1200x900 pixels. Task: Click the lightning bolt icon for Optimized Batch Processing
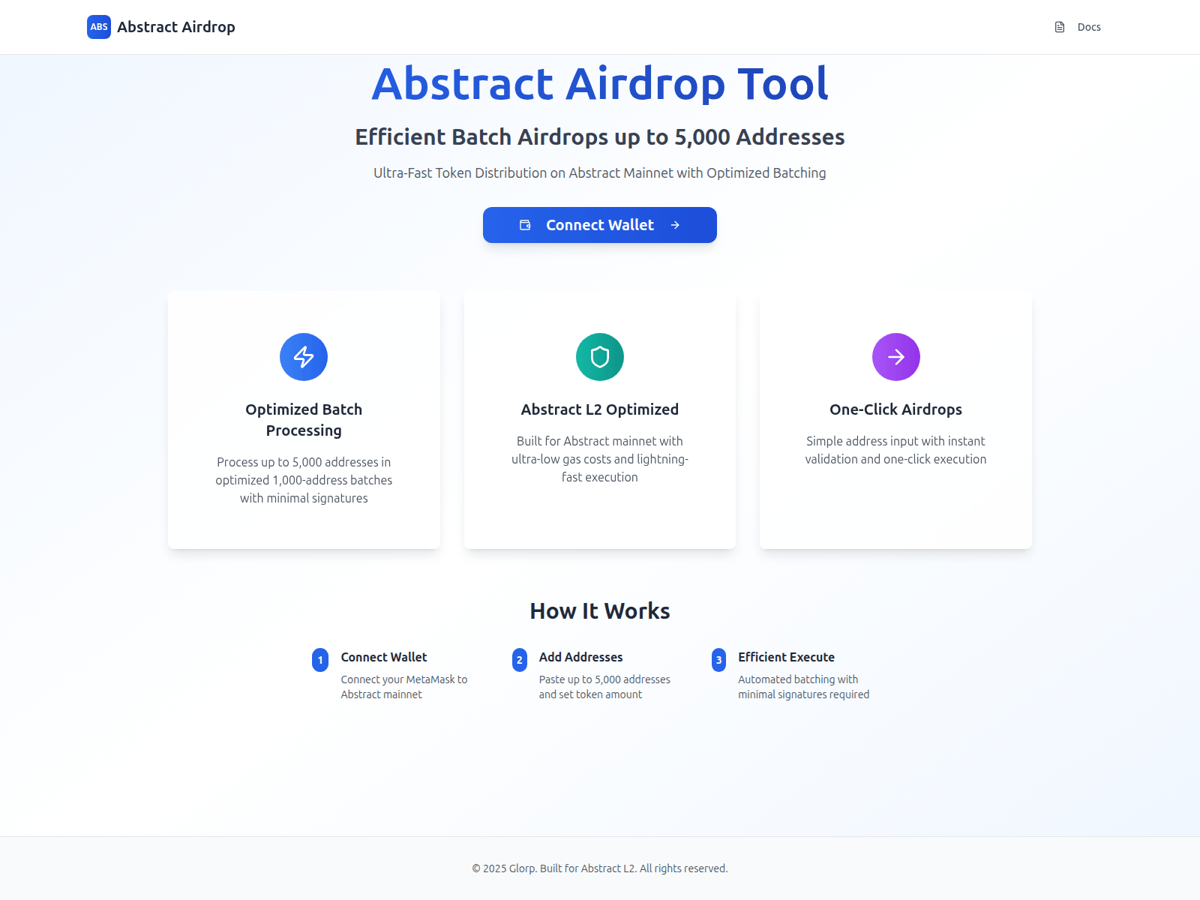304,357
